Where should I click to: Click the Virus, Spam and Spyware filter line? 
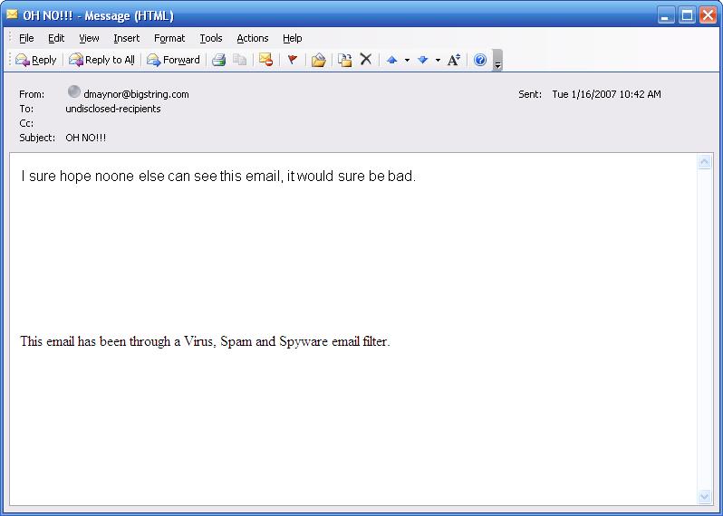[205, 341]
